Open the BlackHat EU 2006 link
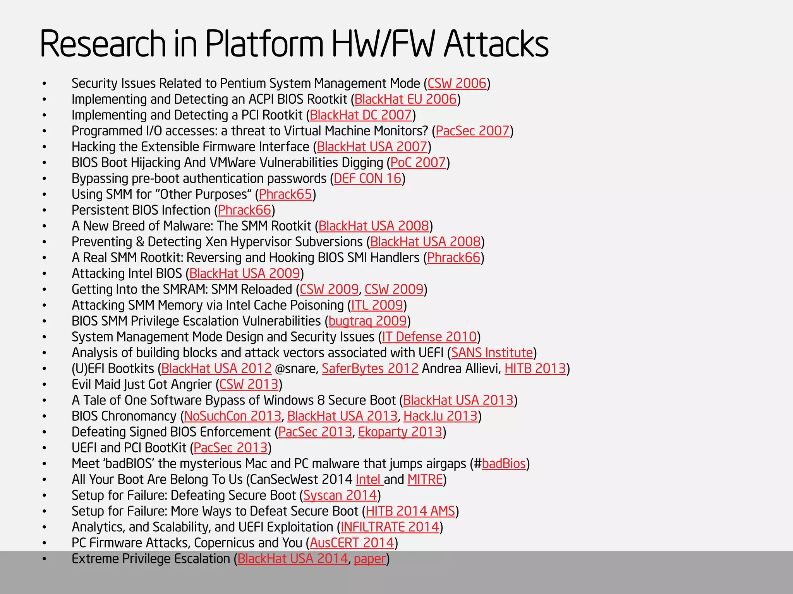 point(406,99)
